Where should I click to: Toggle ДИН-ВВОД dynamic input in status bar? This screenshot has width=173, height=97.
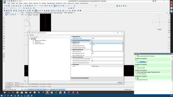[x=53, y=90]
